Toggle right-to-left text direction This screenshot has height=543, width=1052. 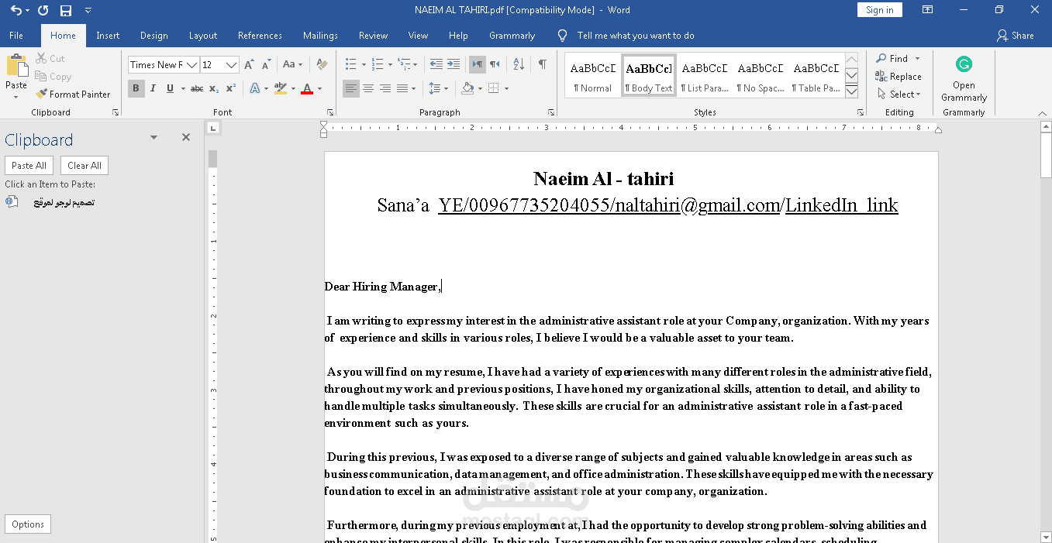coord(495,64)
